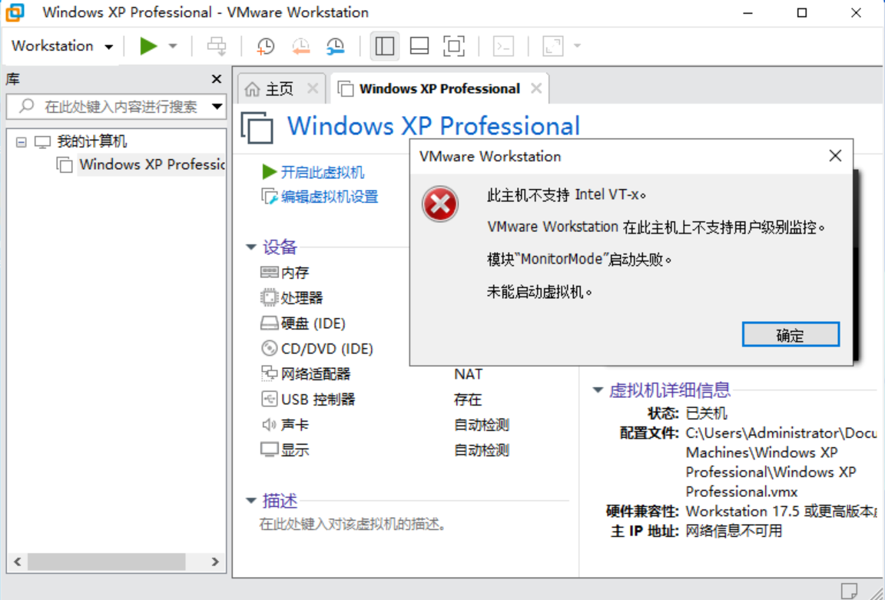Open the power options dropdown arrow
The image size is (885, 600).
[173, 46]
